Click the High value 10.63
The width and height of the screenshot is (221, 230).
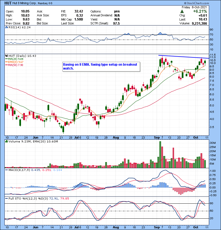25,16
